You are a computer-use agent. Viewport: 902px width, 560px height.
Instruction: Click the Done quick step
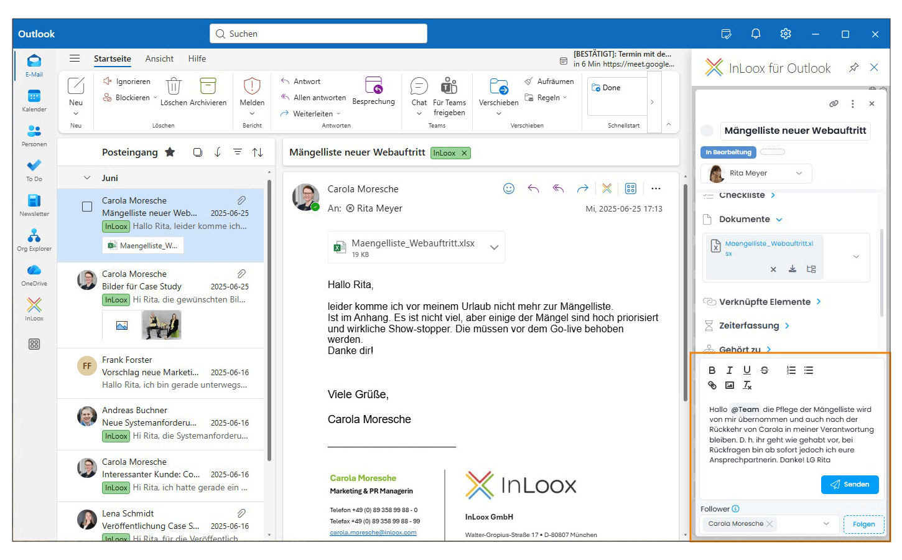[x=606, y=88]
